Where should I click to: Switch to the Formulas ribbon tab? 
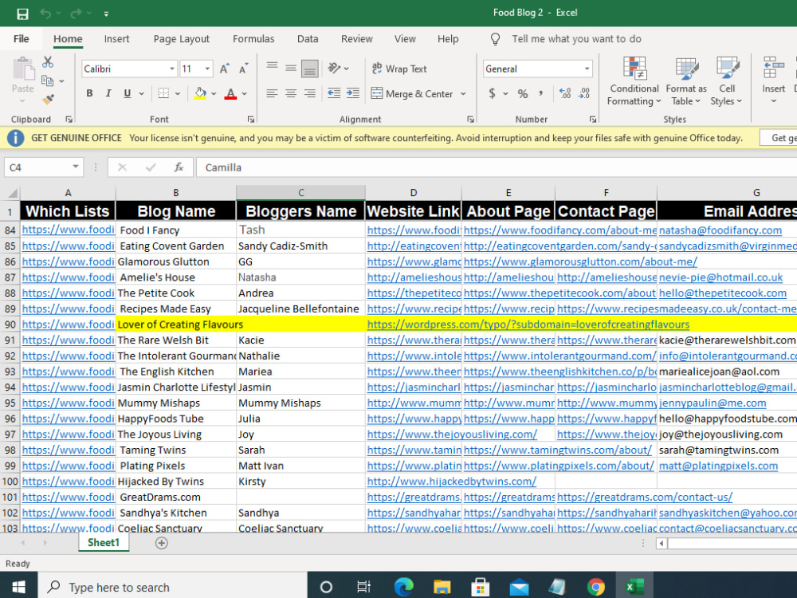253,39
